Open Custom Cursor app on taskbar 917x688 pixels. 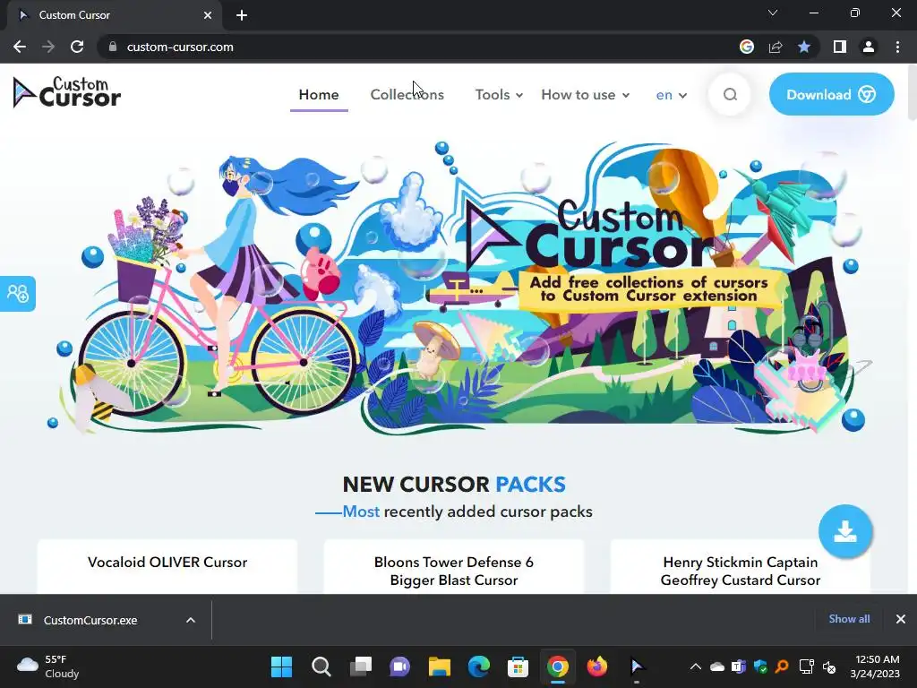click(637, 666)
